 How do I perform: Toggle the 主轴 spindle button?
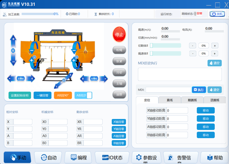[119, 84]
